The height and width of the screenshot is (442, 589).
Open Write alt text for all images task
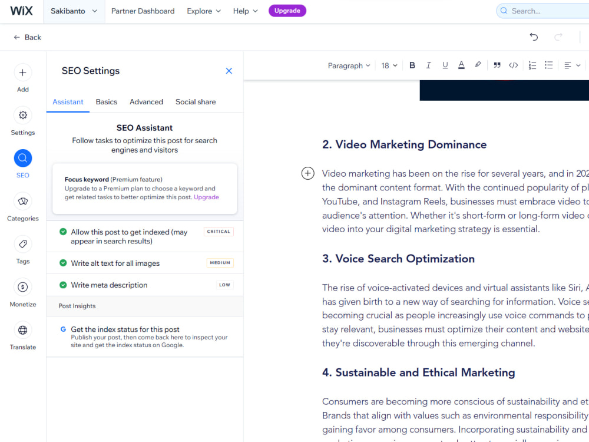(145, 263)
